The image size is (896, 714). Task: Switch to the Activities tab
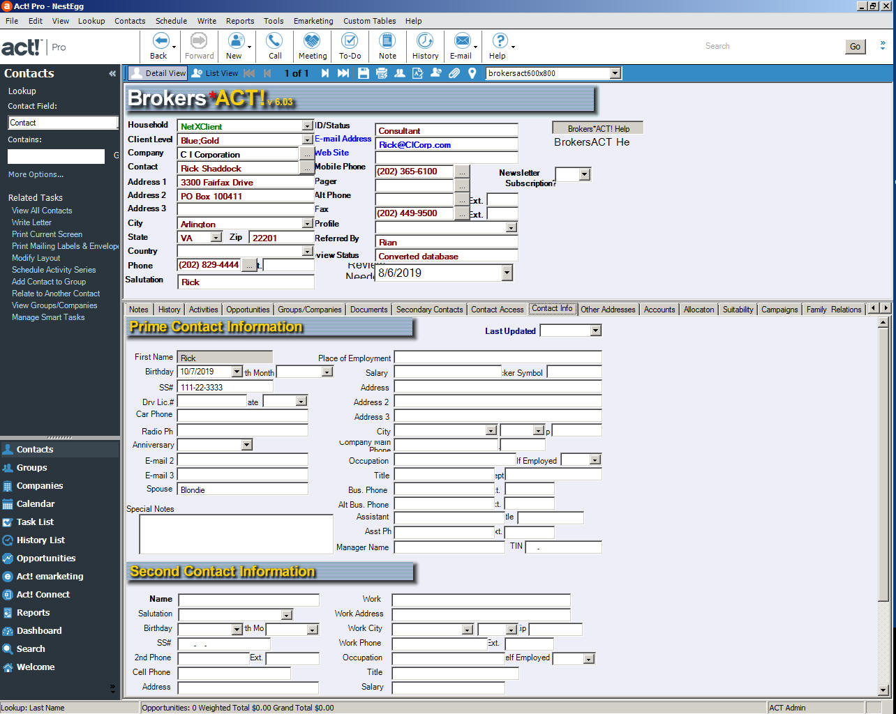click(x=203, y=309)
